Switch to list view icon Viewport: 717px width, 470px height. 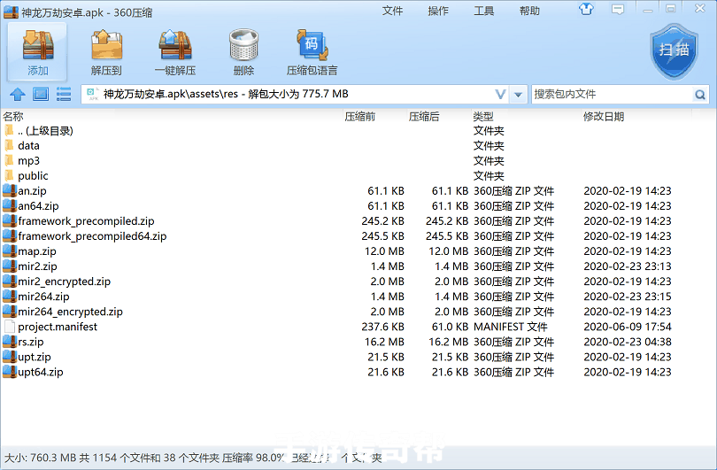(64, 94)
